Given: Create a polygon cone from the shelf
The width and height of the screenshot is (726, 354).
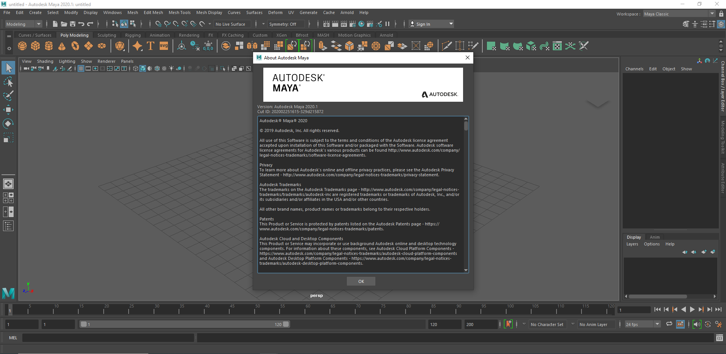Looking at the screenshot, I should 62,46.
